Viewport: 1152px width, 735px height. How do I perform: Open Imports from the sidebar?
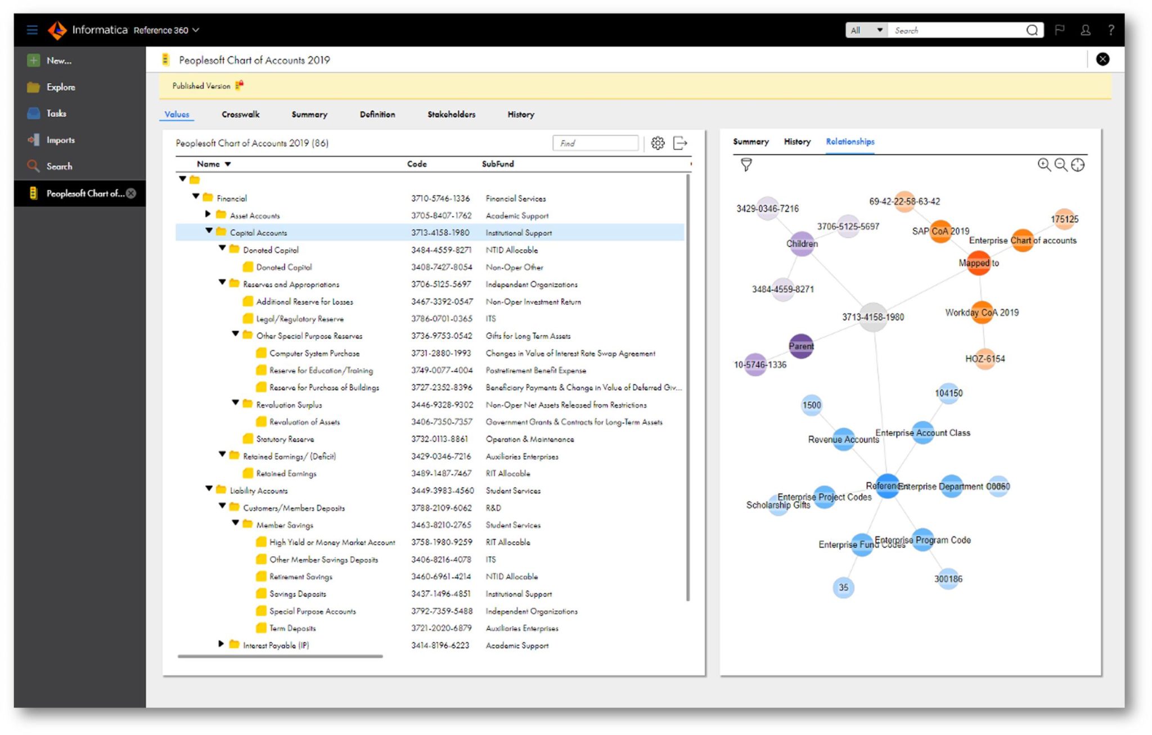pos(60,140)
